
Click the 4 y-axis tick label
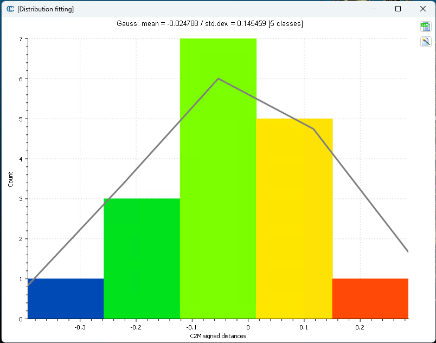click(21, 159)
